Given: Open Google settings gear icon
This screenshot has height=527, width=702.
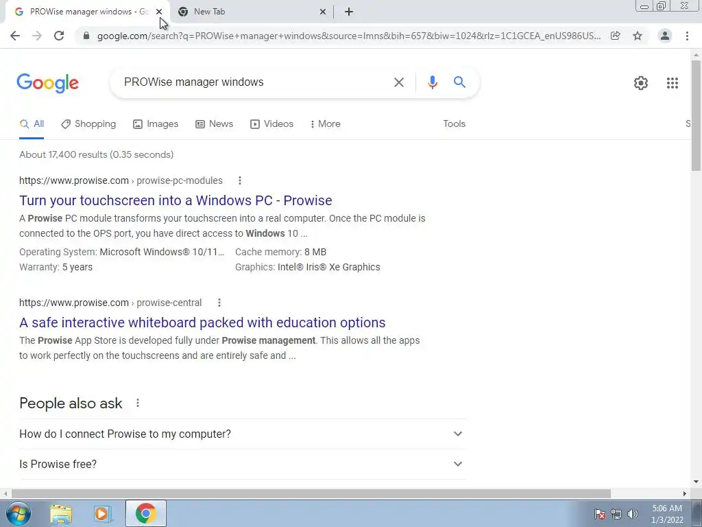Looking at the screenshot, I should tap(641, 83).
